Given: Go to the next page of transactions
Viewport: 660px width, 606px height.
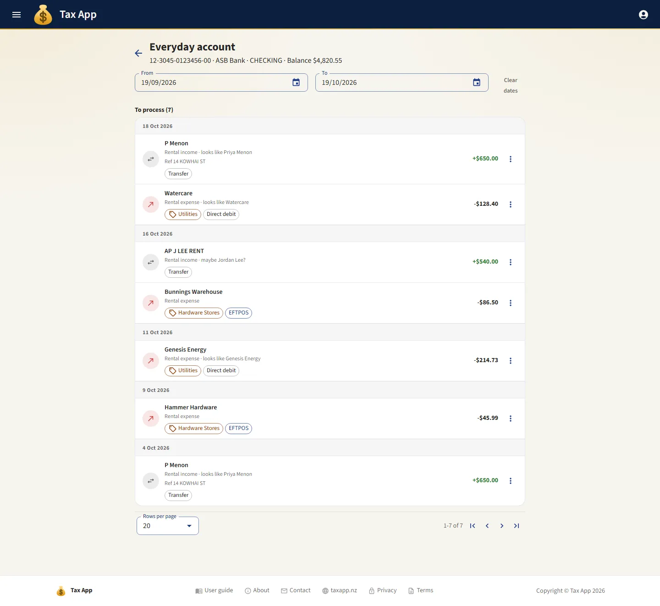Looking at the screenshot, I should pos(502,526).
